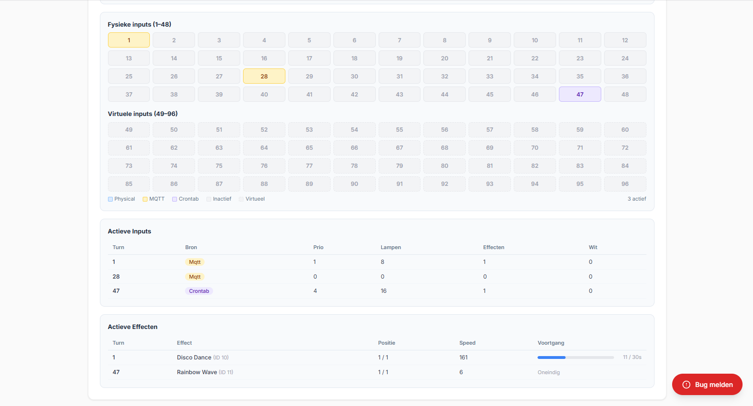
Task: Click the Disco Dance progress bar
Action: pos(575,357)
